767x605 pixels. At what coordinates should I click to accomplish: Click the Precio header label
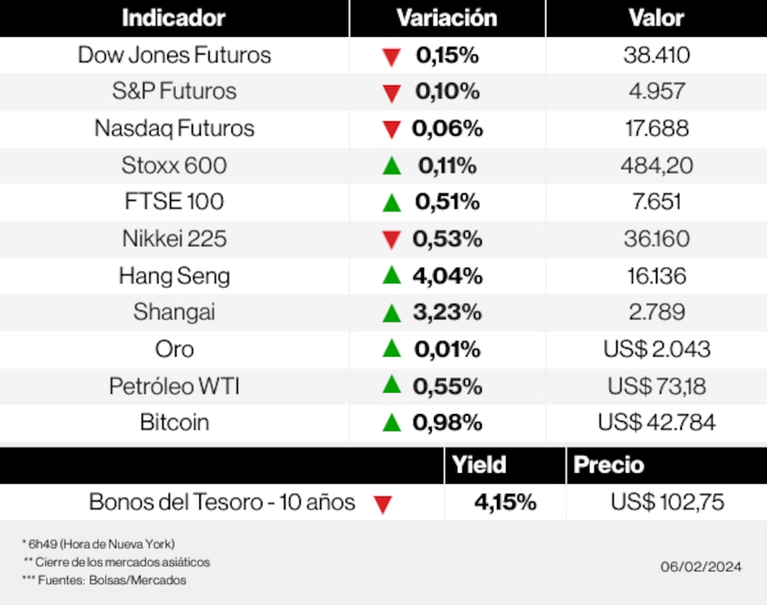[x=609, y=465]
